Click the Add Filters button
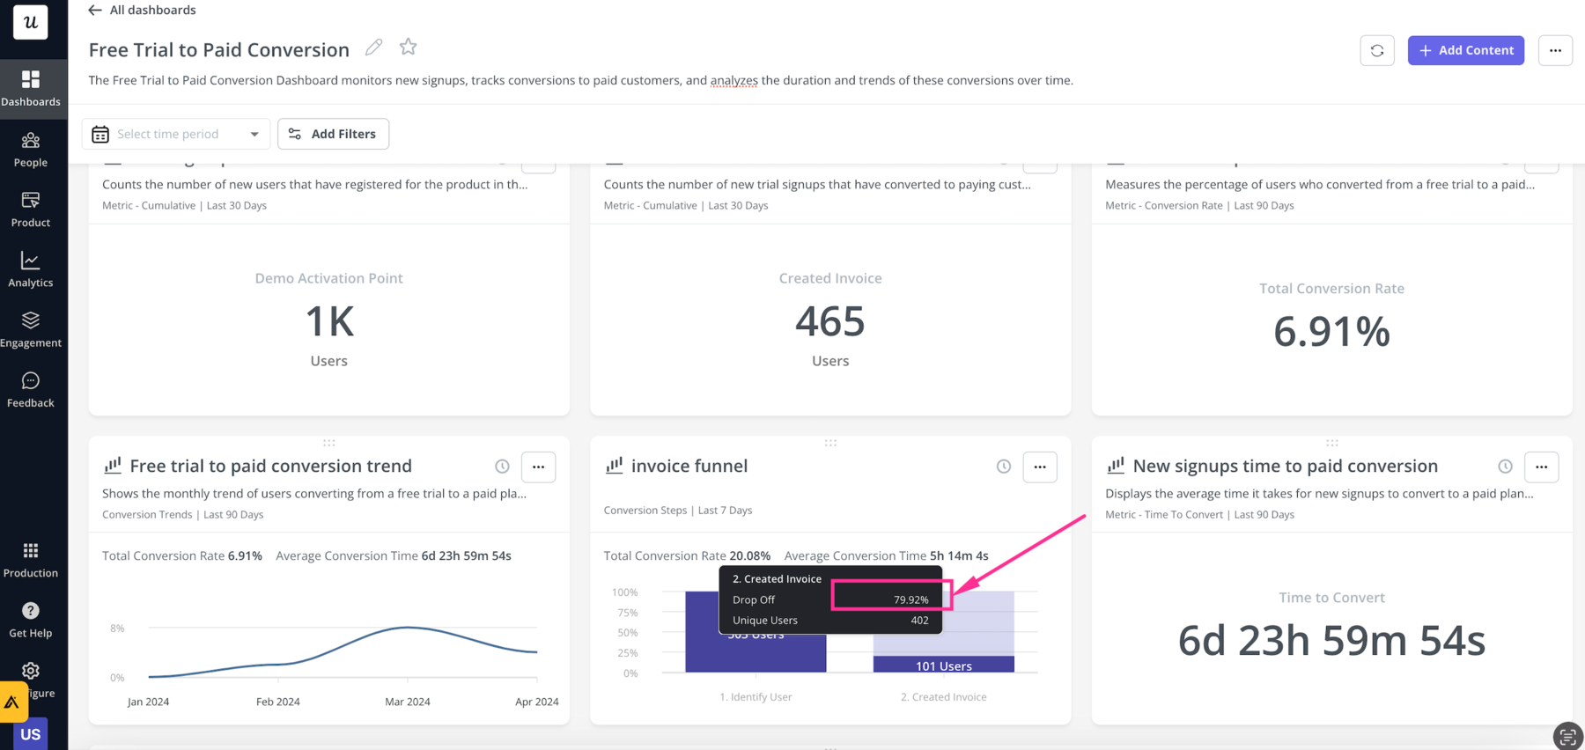The height and width of the screenshot is (750, 1585). [x=333, y=134]
